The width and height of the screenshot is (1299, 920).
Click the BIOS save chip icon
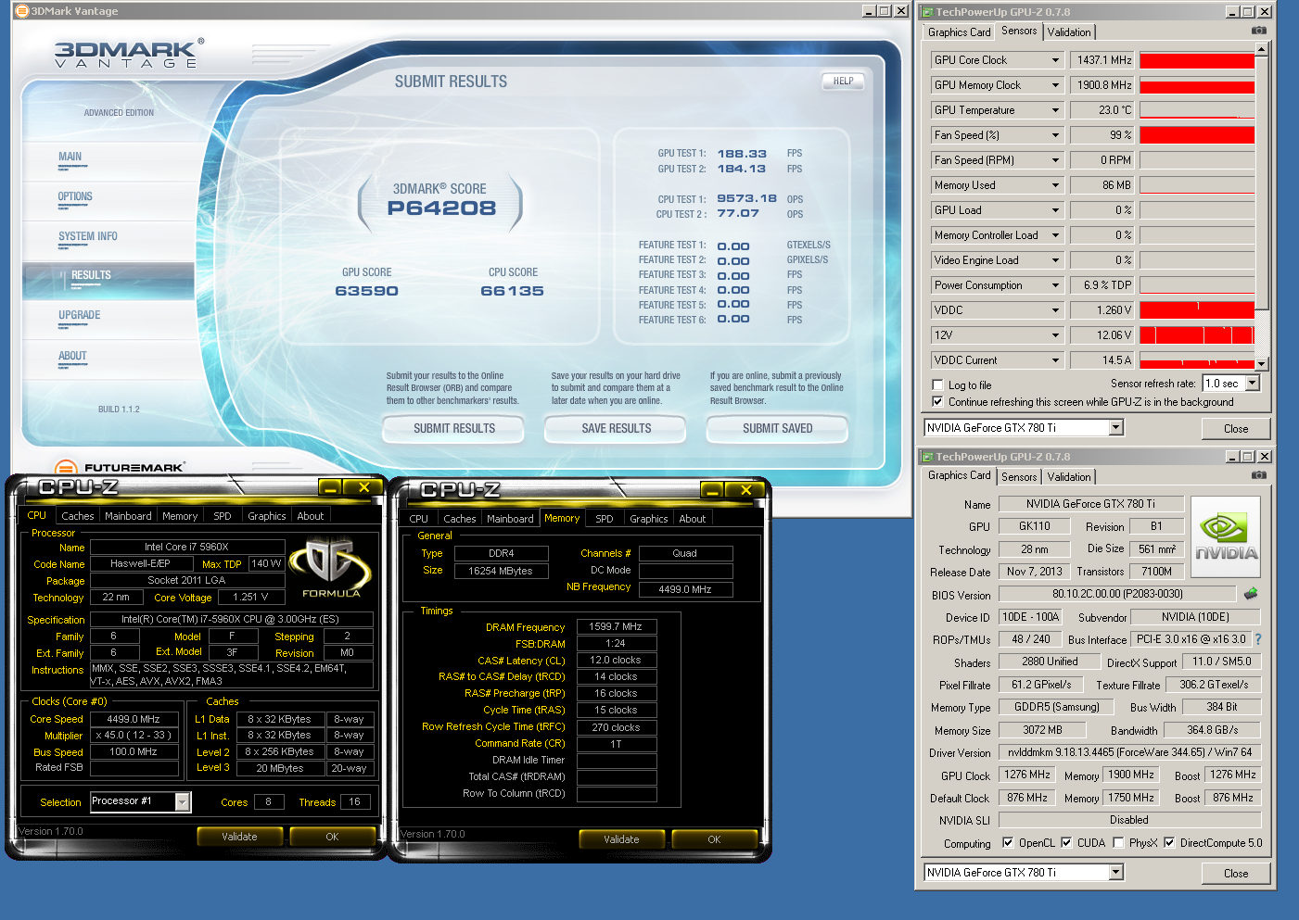[1251, 593]
